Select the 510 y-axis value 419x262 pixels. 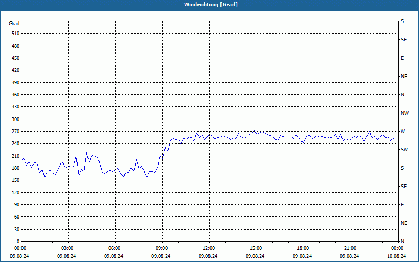16,34
